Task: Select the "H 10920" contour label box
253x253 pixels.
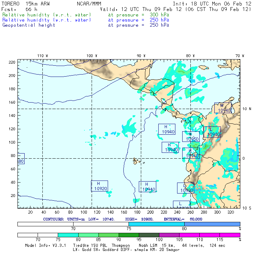Action: tap(99, 186)
